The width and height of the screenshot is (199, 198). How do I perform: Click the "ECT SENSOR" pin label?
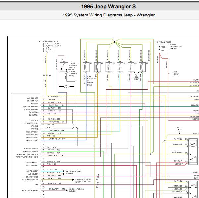click(33, 101)
